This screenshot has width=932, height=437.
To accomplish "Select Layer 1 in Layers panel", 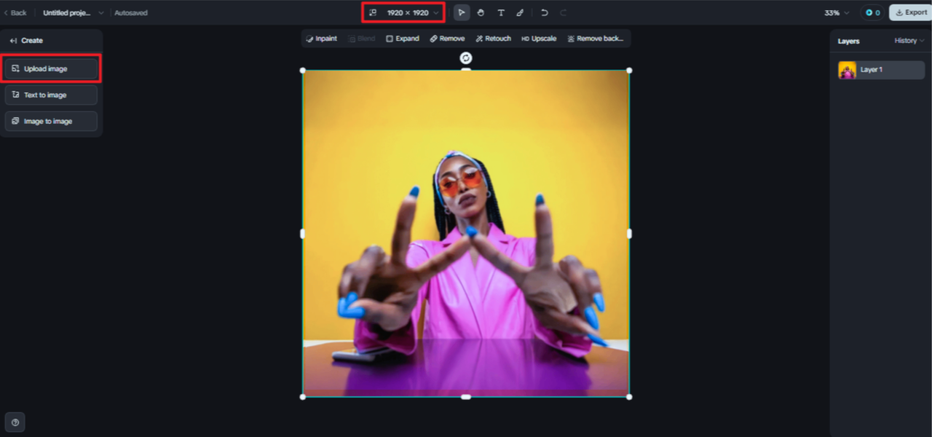I will pos(881,70).
